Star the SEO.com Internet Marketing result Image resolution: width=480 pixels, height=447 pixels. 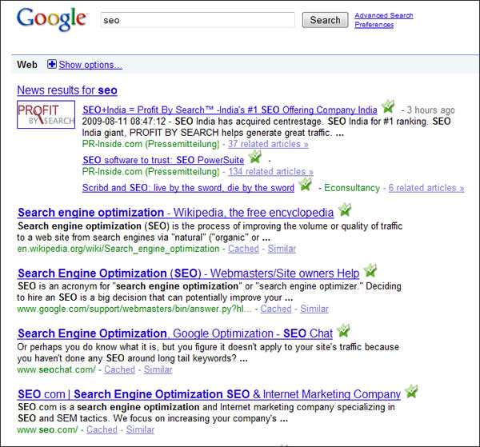point(411,391)
